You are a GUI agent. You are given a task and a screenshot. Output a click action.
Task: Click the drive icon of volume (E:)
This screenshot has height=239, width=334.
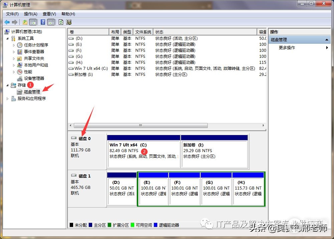click(71, 44)
